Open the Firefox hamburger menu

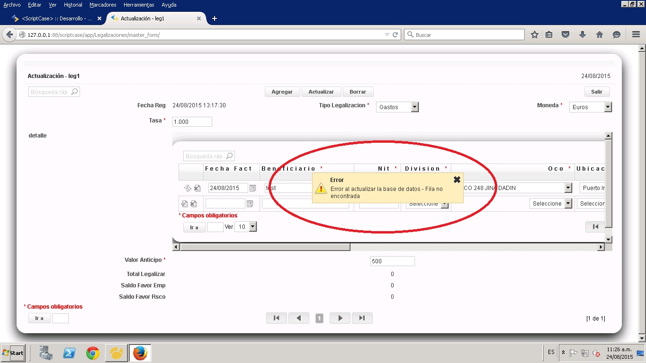click(636, 35)
